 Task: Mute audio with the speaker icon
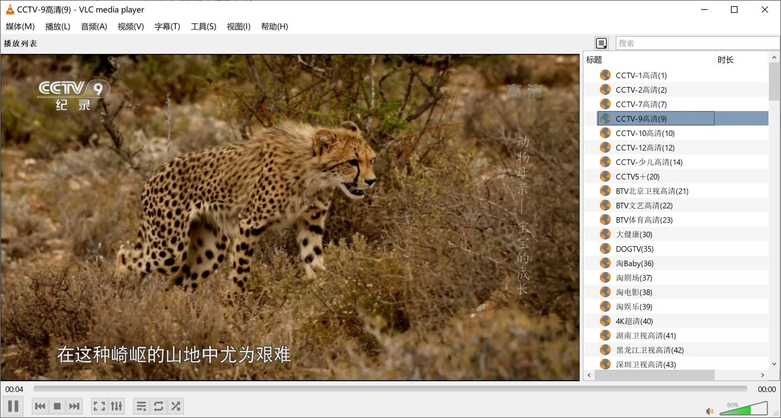[x=709, y=411]
